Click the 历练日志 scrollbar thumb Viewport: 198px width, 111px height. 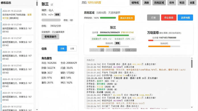[192, 64]
